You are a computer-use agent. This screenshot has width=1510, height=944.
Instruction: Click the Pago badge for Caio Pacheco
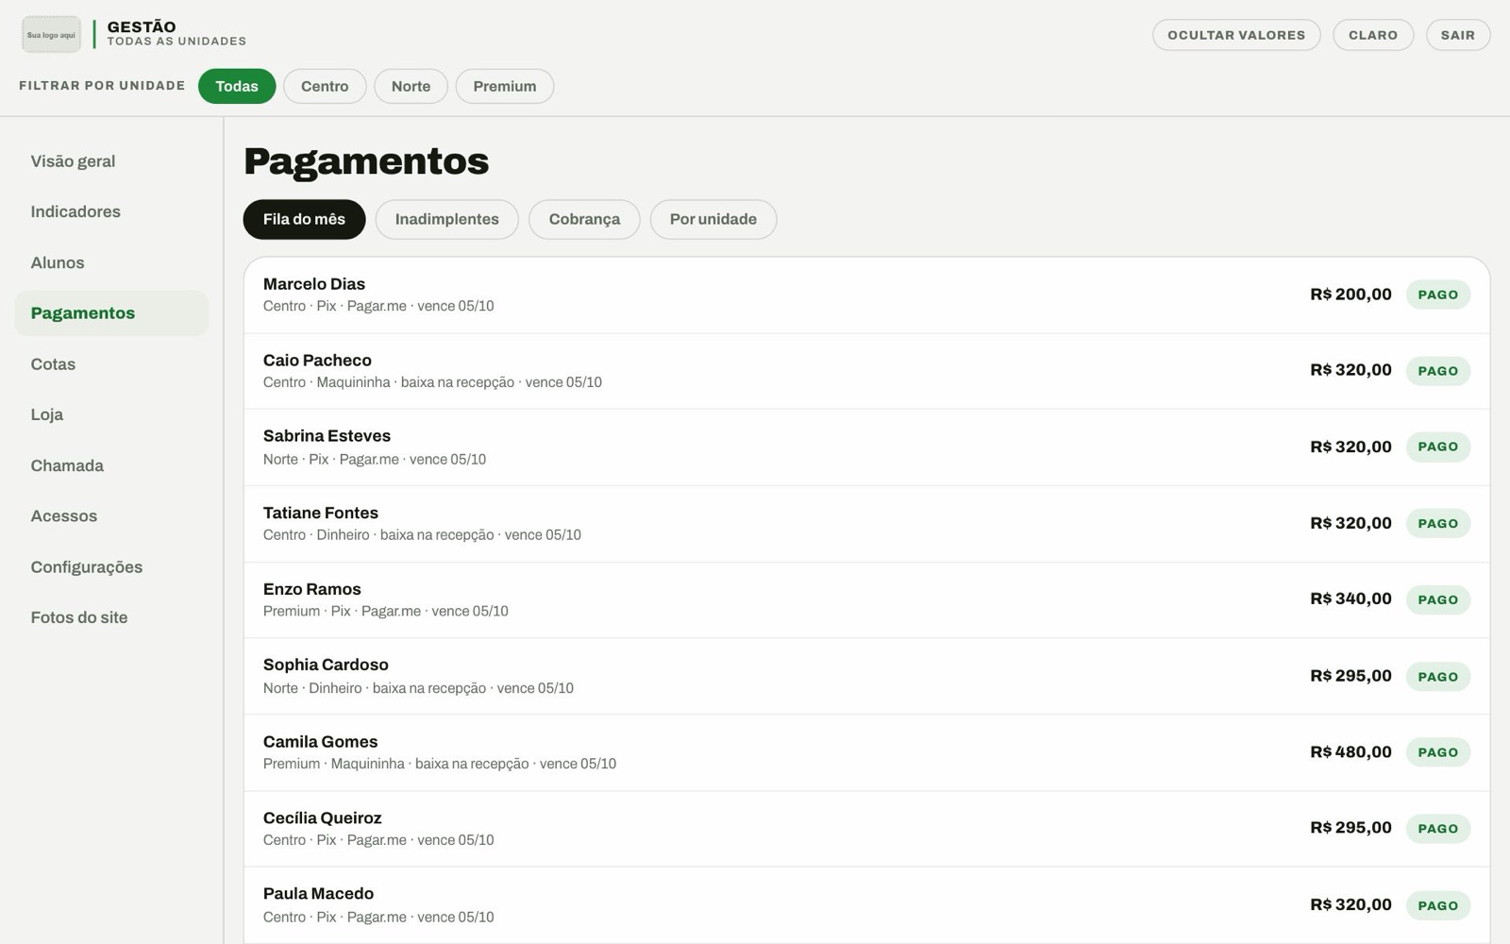click(x=1438, y=371)
